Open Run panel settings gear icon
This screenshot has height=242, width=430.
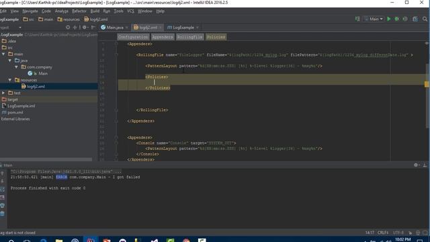coord(416,165)
